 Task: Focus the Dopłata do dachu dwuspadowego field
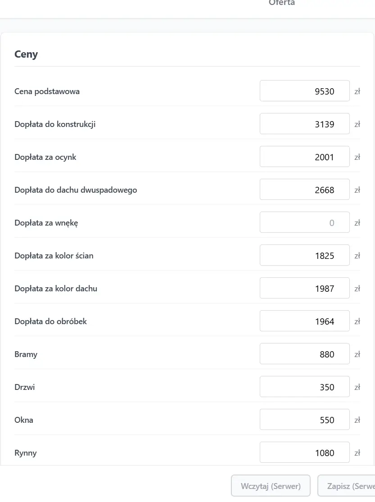[x=305, y=190]
